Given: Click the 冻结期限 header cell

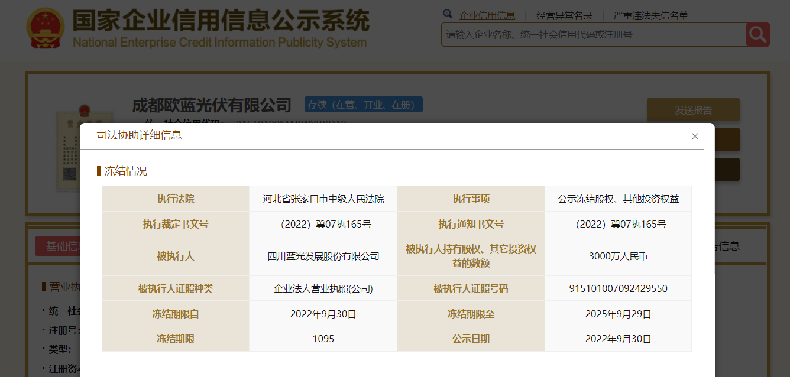Looking at the screenshot, I should point(176,339).
